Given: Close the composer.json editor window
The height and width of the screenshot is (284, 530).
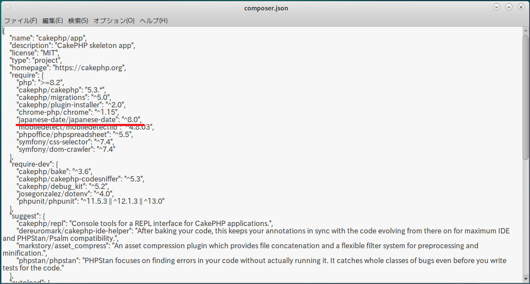Looking at the screenshot, I should pyautogui.click(x=521, y=7).
